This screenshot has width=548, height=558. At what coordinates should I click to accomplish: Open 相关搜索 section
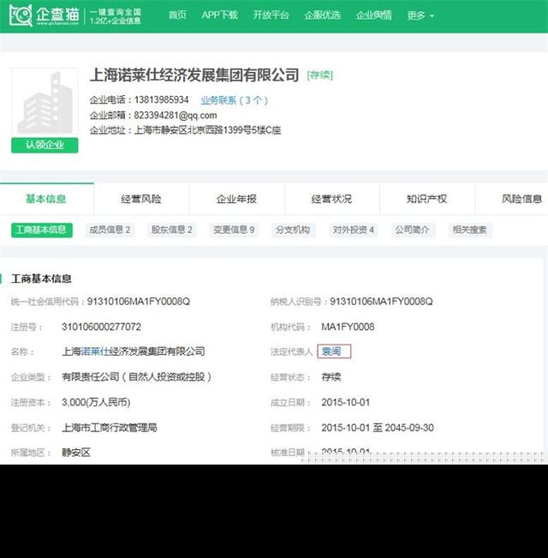[x=470, y=230]
